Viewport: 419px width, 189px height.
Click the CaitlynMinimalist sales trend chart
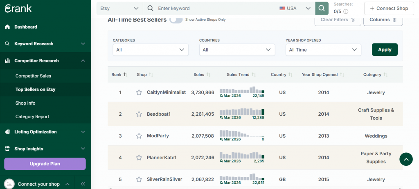click(x=242, y=90)
